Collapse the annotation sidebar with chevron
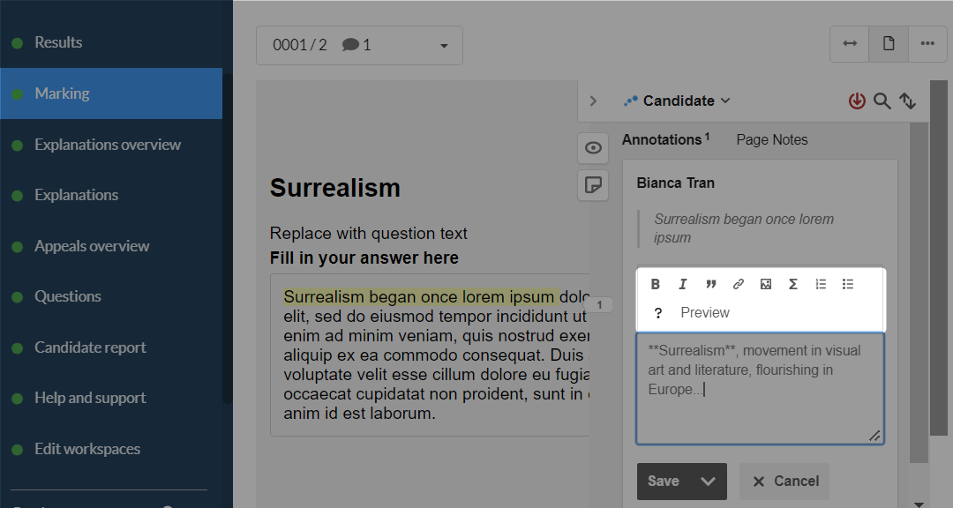Screen dimensions: 953x508 (593, 101)
